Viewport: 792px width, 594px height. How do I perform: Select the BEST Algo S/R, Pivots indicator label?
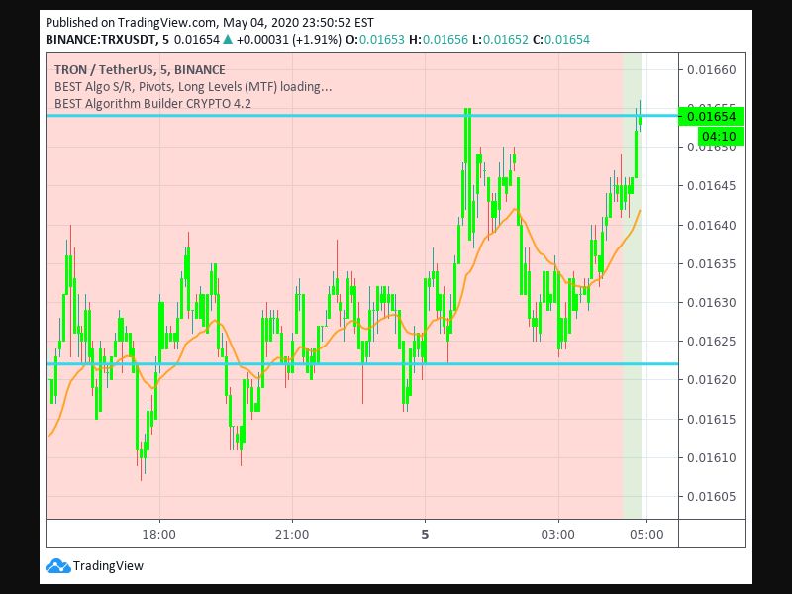click(x=193, y=87)
